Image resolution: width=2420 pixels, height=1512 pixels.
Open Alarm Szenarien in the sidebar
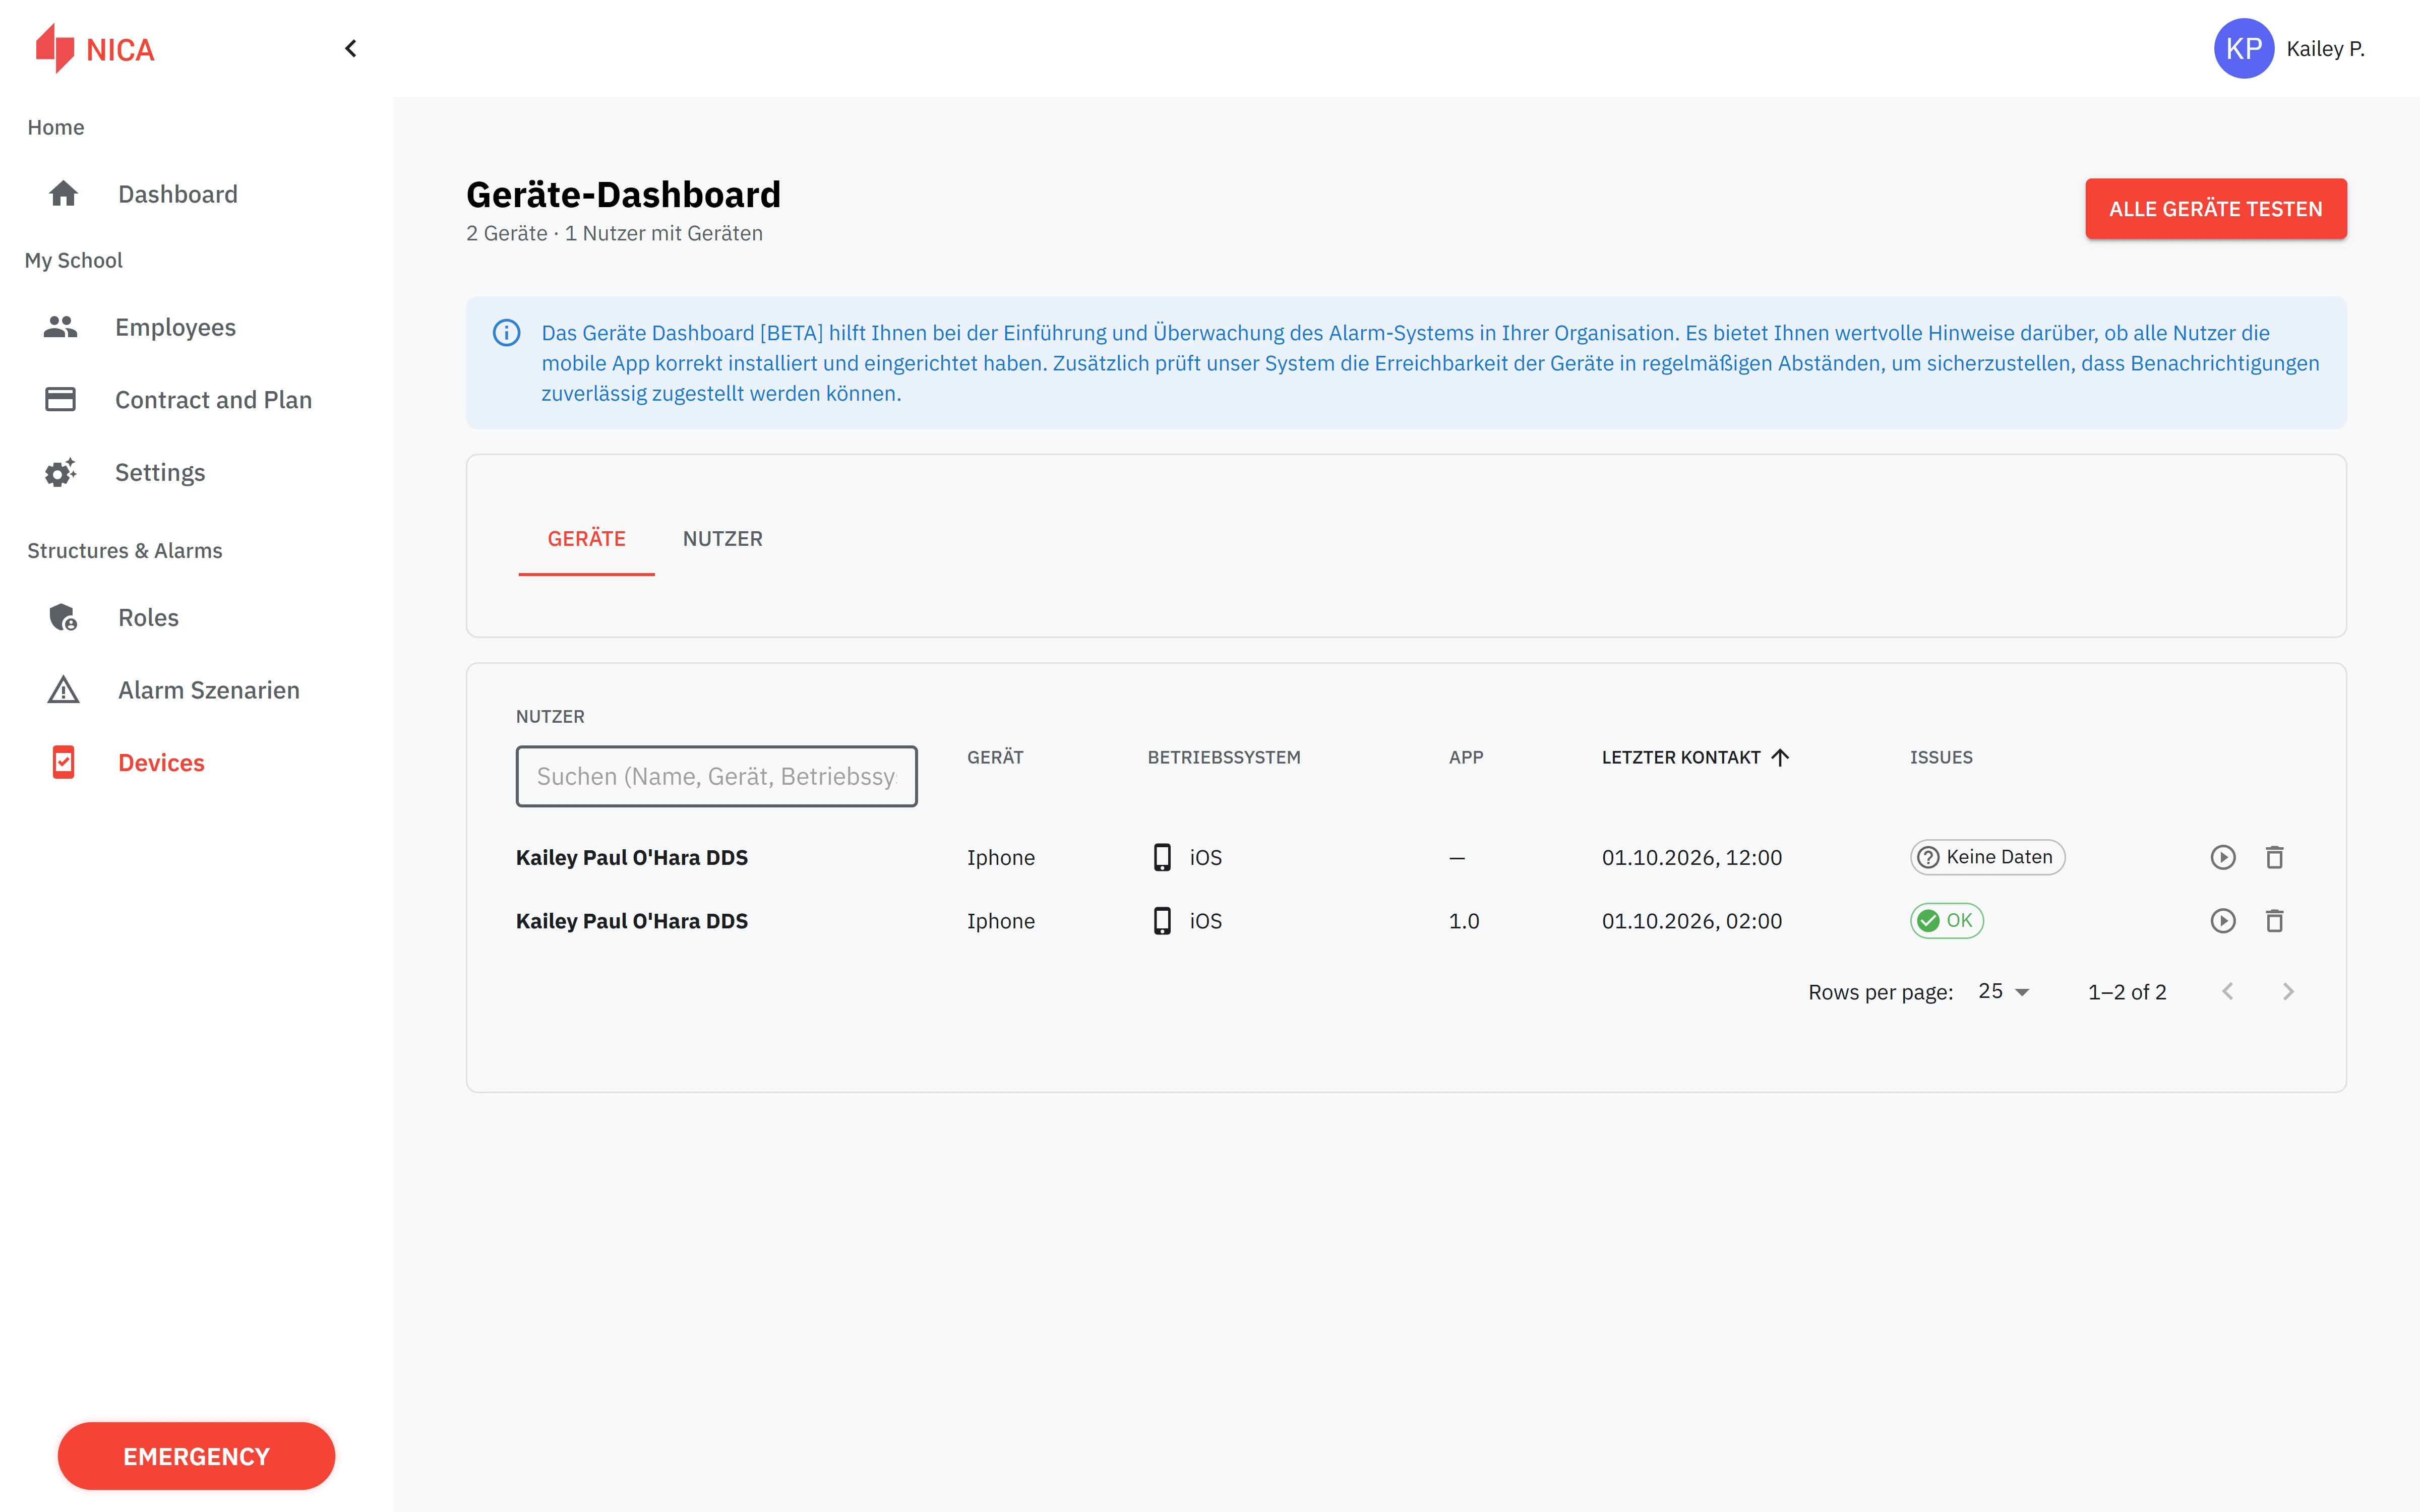(x=208, y=690)
